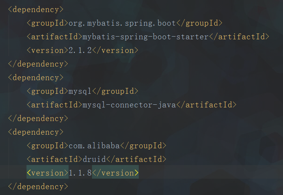
Task: Click the version number 2.1.2
Action: tap(80, 51)
